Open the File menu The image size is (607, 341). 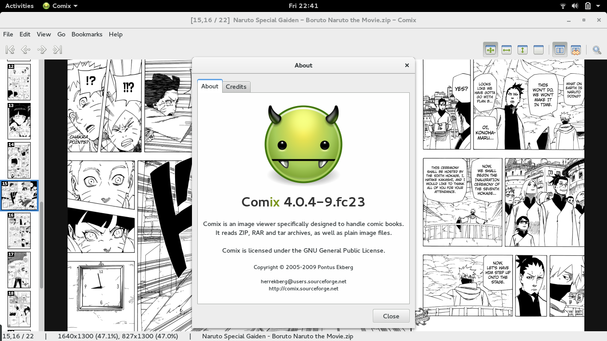coord(8,34)
